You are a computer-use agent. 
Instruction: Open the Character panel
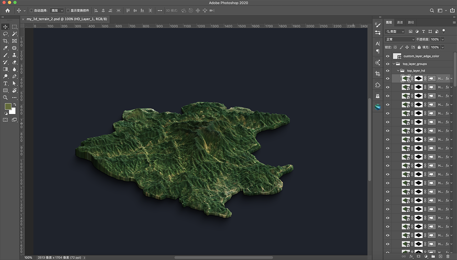378,44
